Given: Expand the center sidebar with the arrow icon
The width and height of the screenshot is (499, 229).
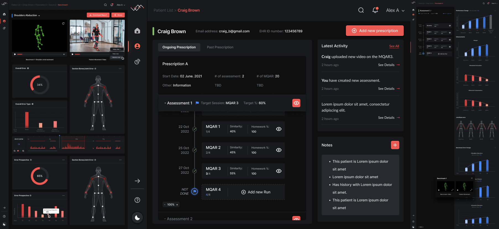Looking at the screenshot, I should point(137,181).
